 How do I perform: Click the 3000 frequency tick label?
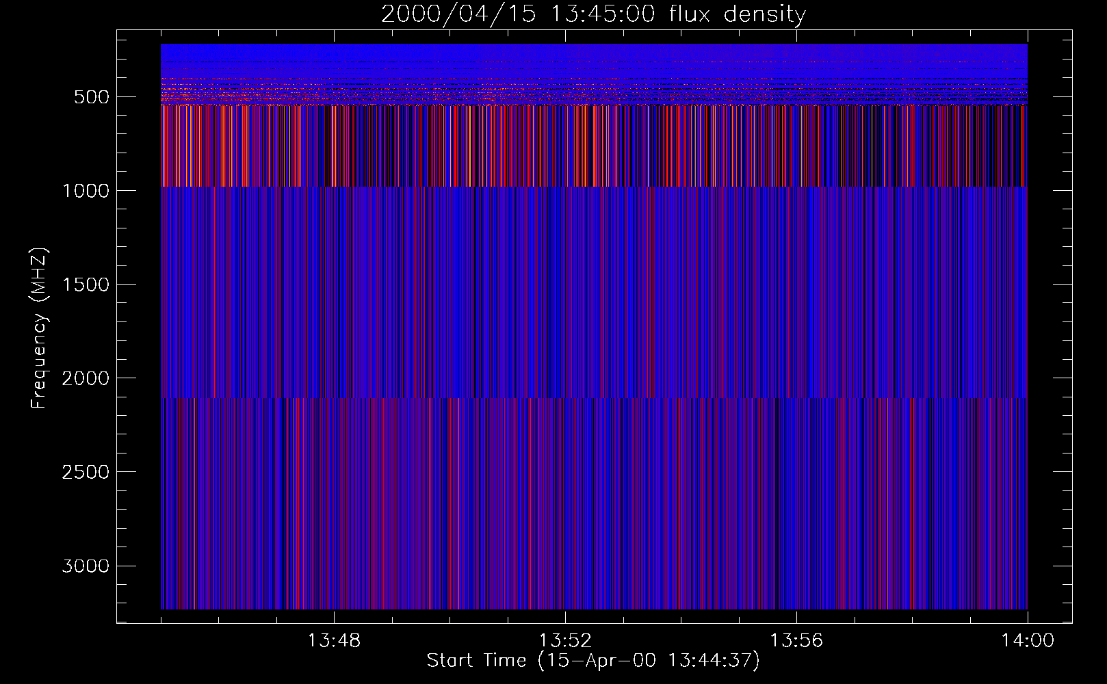click(86, 566)
